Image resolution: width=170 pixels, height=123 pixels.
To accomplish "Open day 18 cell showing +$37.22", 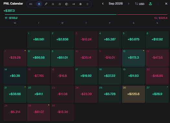I will pyautogui.click(x=110, y=76).
